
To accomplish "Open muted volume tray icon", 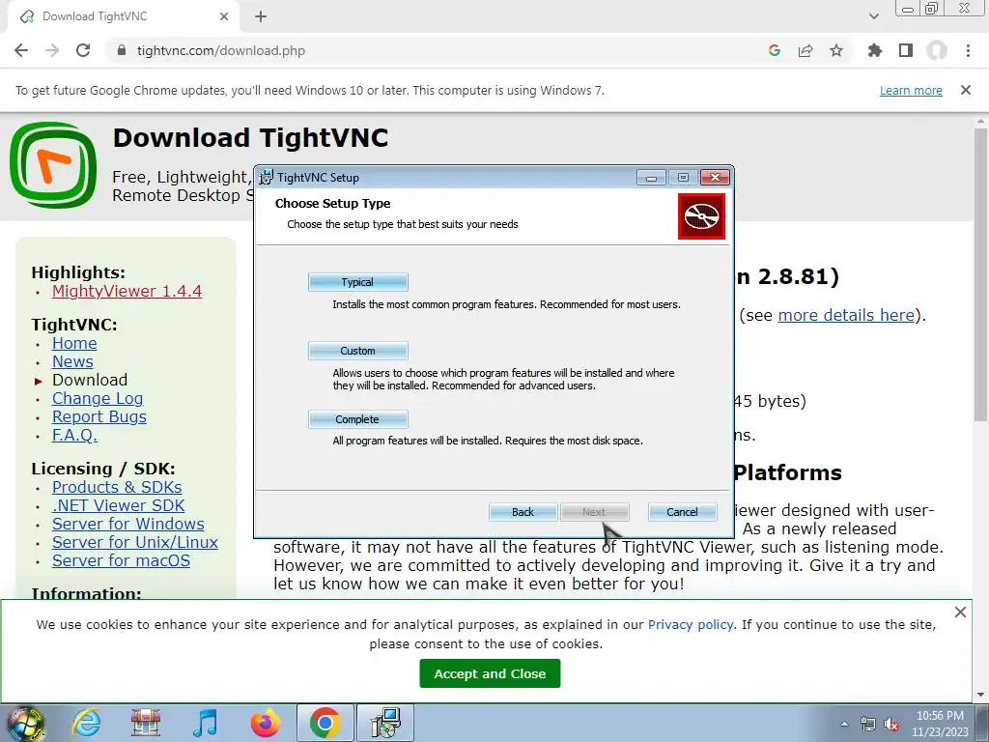I will [891, 724].
